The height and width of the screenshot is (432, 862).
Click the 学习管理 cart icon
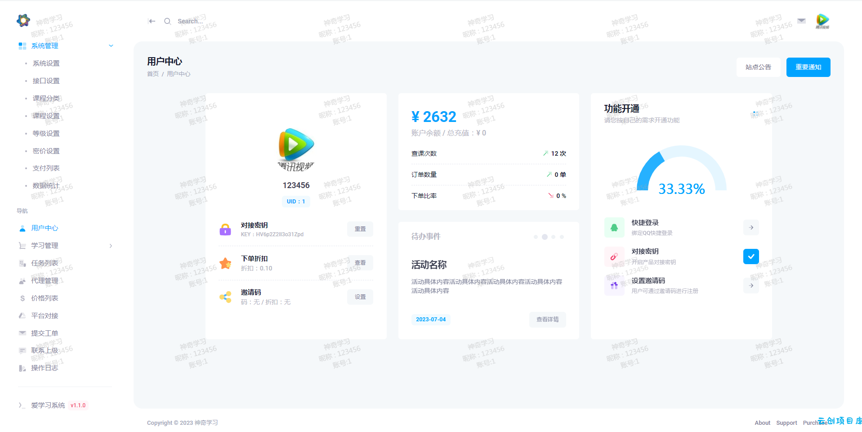[x=22, y=246]
